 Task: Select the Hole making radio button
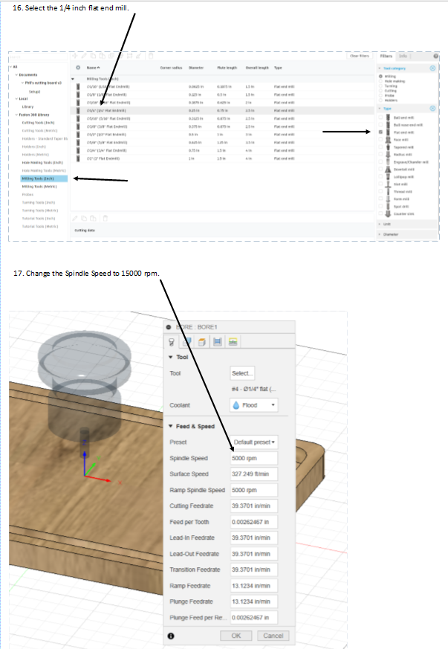(x=380, y=81)
